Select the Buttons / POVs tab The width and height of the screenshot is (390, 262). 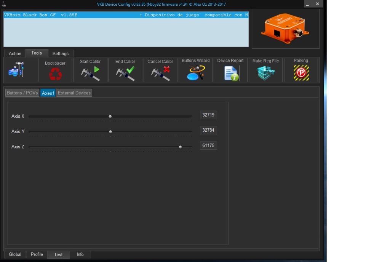22,93
